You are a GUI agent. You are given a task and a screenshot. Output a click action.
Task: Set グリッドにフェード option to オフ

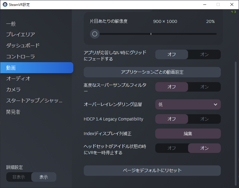pos(172,54)
